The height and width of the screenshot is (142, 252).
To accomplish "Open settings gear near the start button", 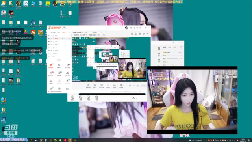I will click(137, 86).
